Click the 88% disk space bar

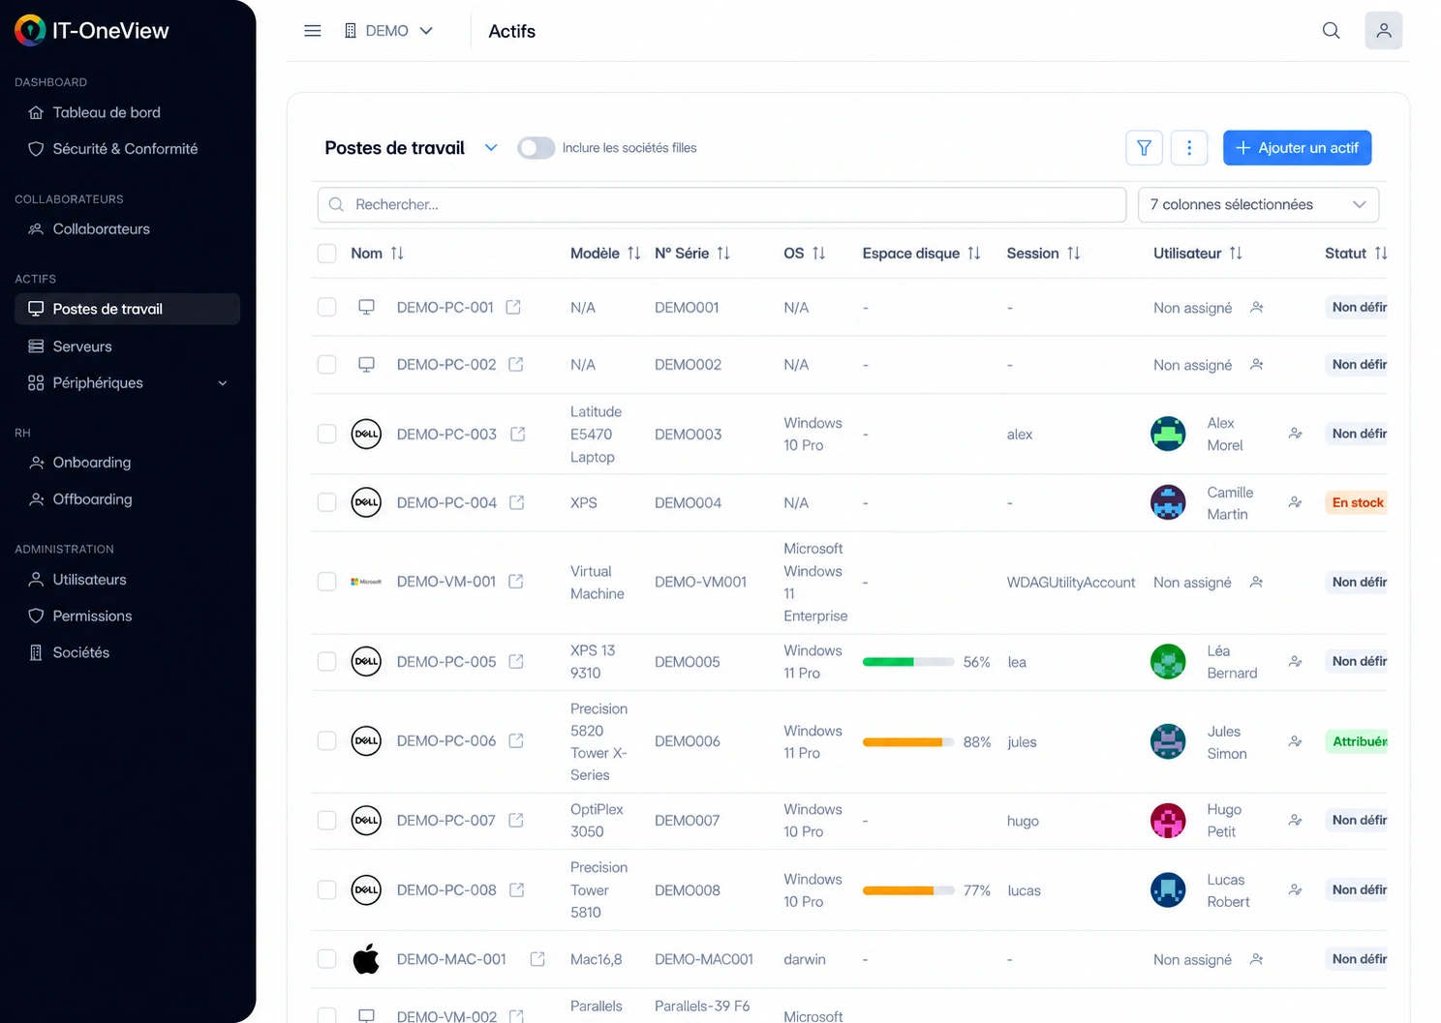[908, 742]
